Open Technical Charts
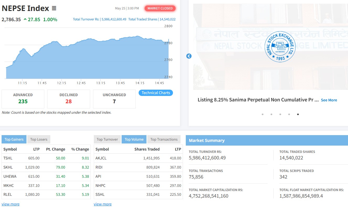 [156, 93]
